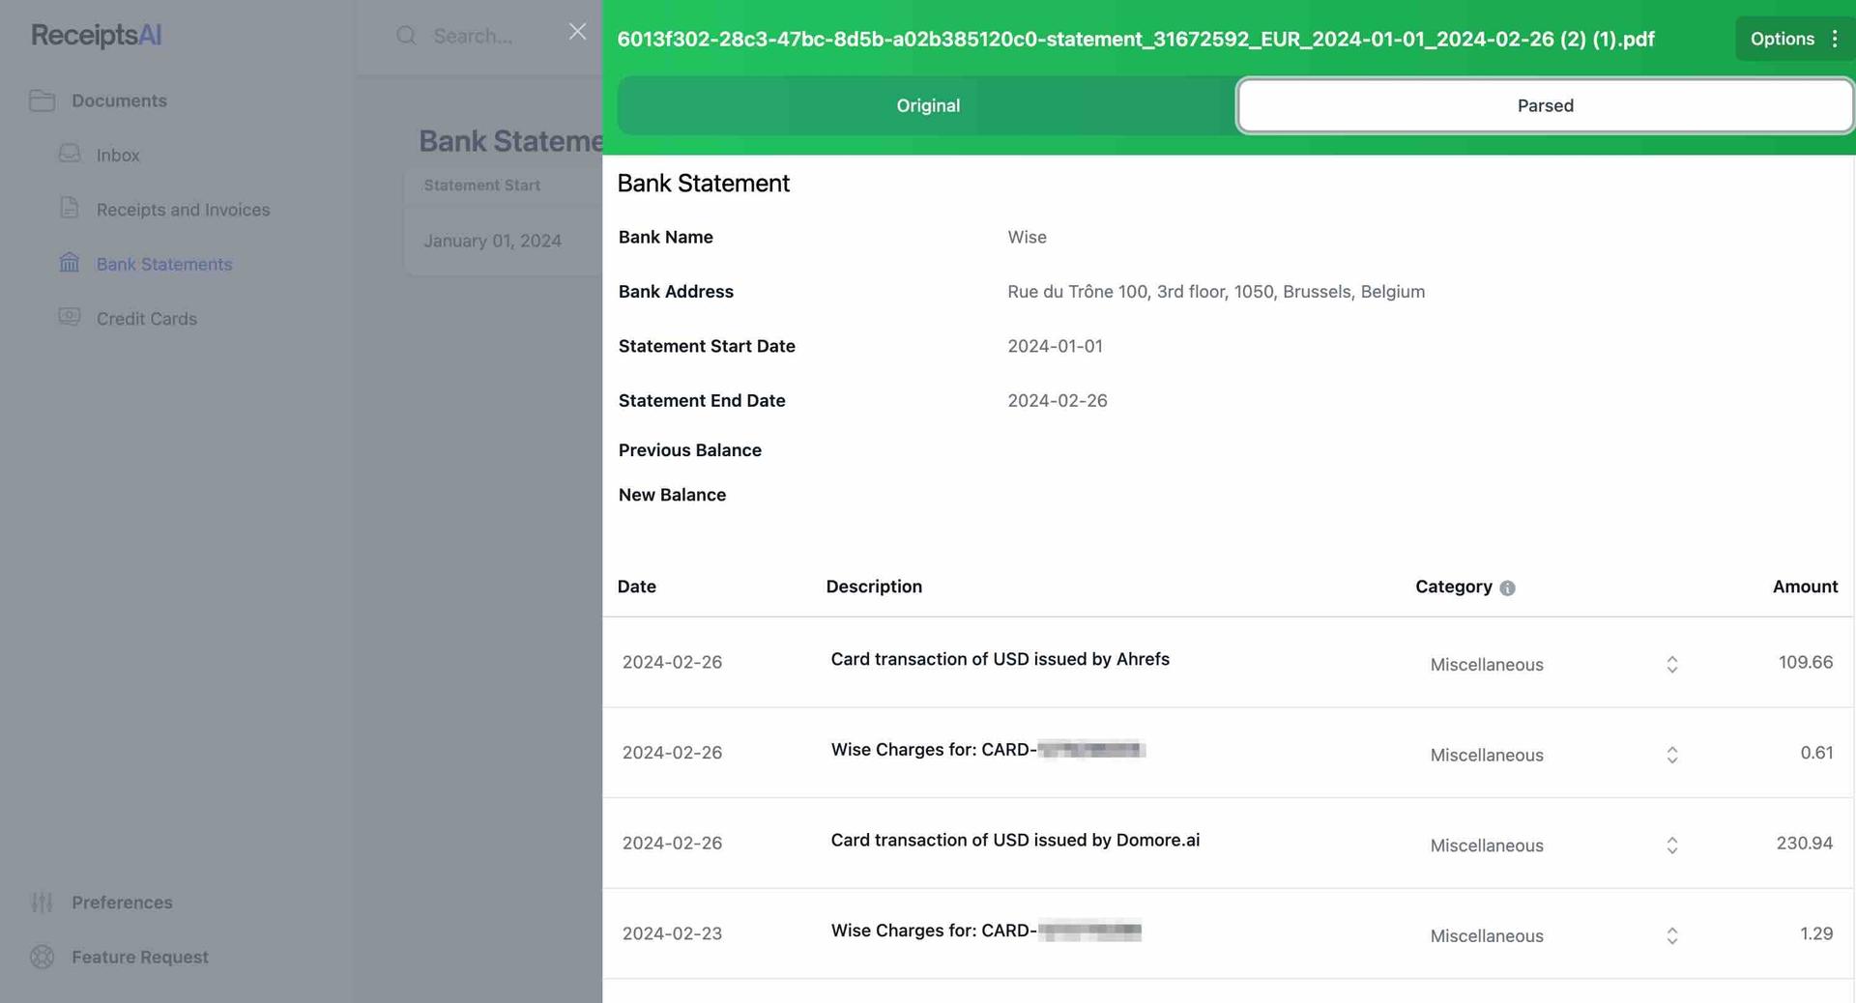Go to Bank Statements section
Screen dimensions: 1856x1003
click(164, 264)
